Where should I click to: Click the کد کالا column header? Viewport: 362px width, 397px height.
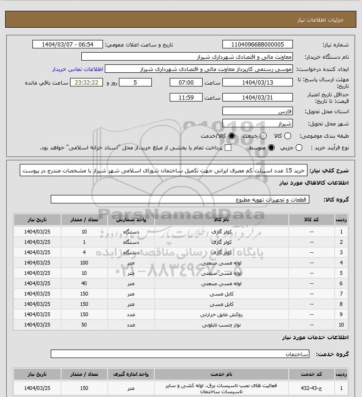tap(311, 219)
